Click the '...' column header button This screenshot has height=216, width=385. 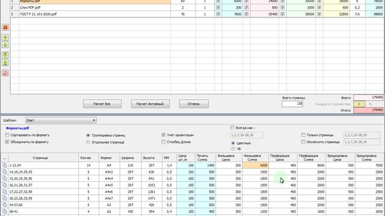tap(4, 158)
